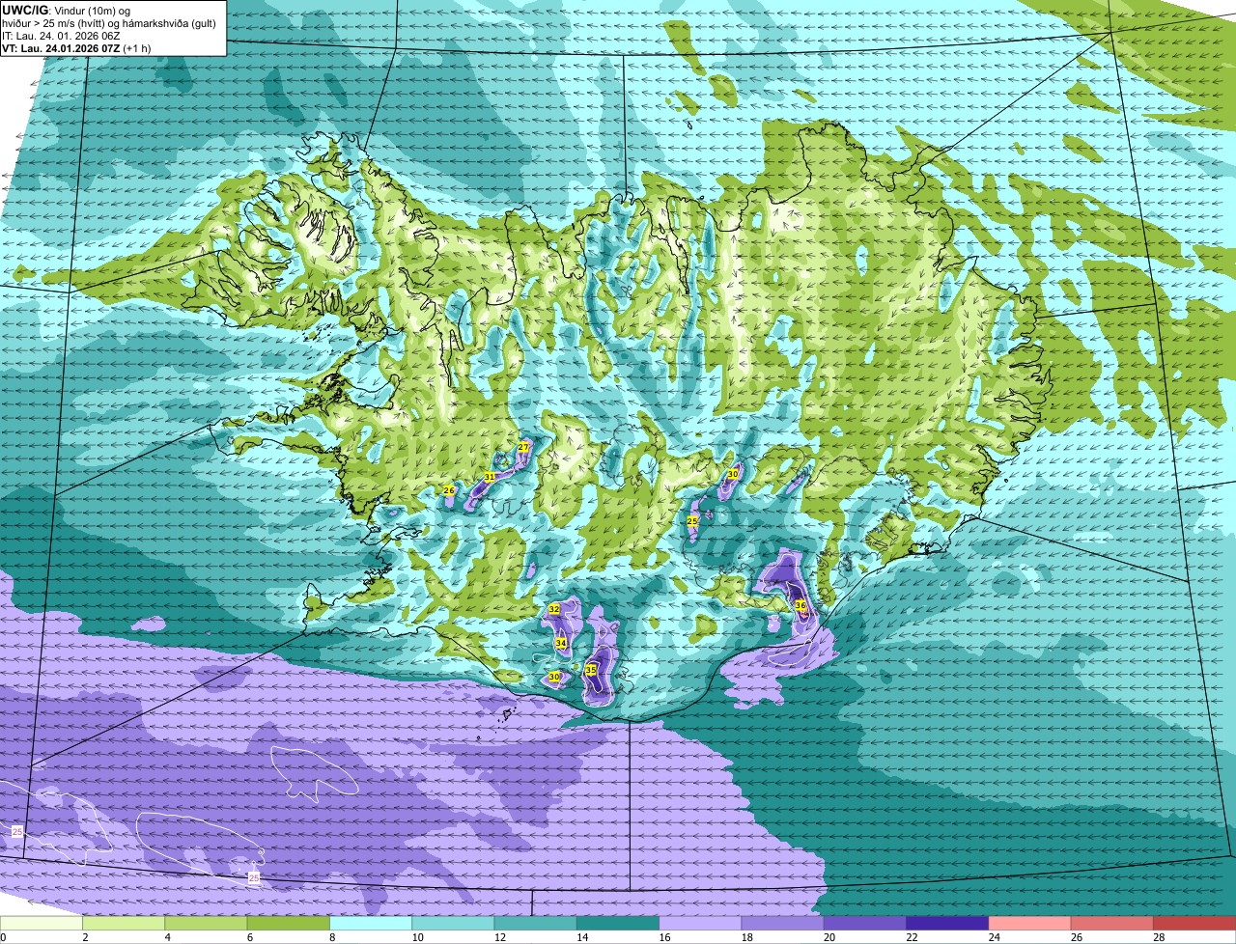Click the yellow gust label 35
Image resolution: width=1236 pixels, height=944 pixels.
click(x=590, y=669)
